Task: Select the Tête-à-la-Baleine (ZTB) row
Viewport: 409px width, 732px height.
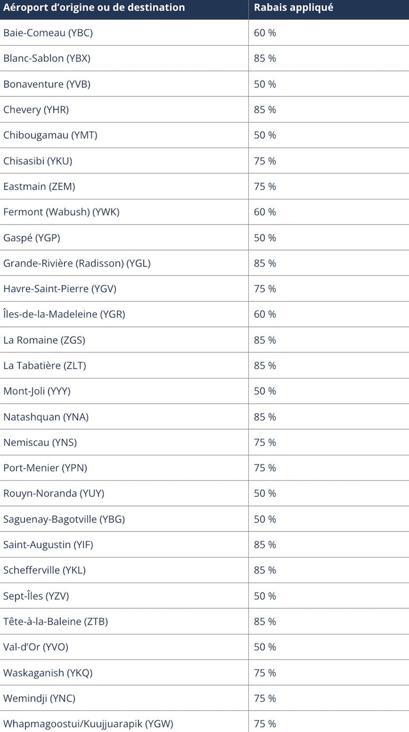Action: point(204,621)
